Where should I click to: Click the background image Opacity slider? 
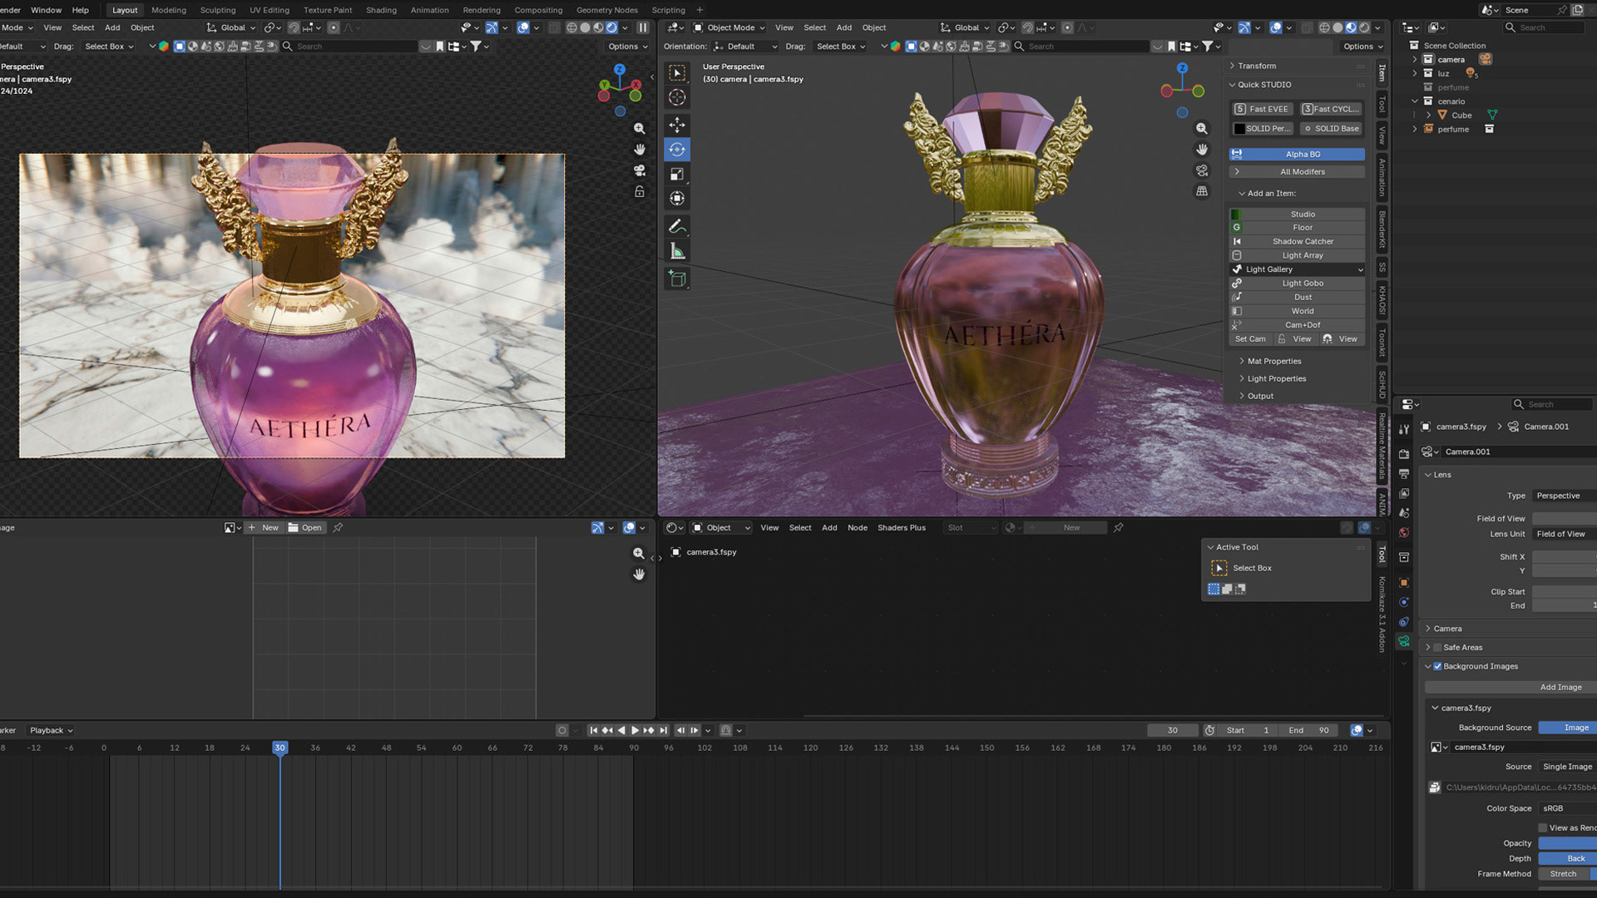1566,843
